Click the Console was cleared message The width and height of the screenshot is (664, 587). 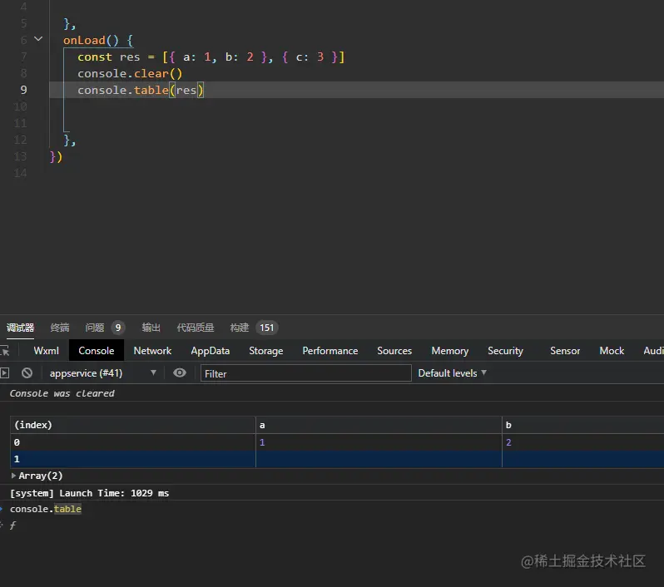click(x=62, y=393)
